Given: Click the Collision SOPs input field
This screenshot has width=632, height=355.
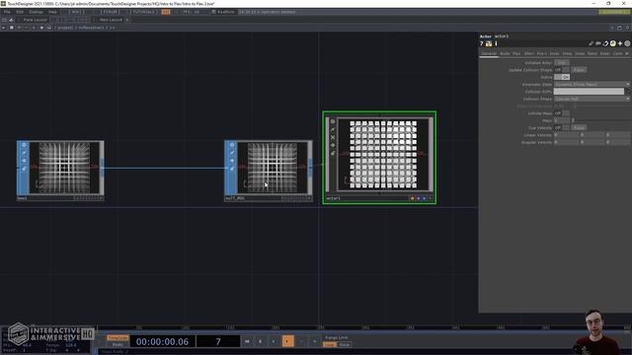Looking at the screenshot, I should [589, 92].
